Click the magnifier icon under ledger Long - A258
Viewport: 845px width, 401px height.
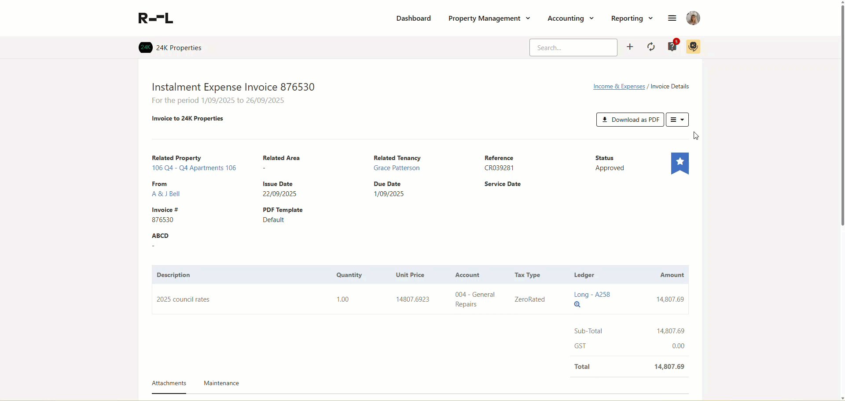click(577, 304)
